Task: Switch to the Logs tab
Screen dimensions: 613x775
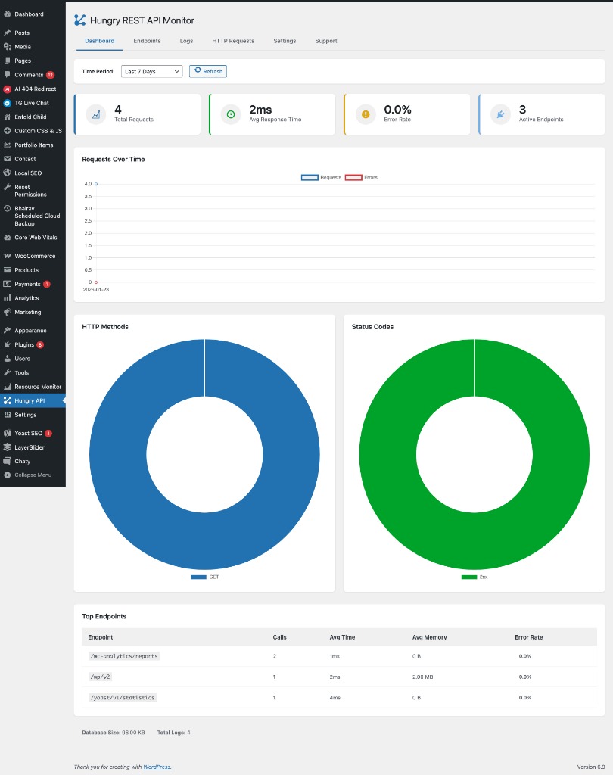Action: (186, 41)
